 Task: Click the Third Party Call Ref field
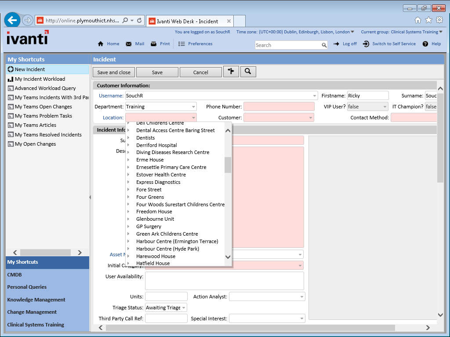[166, 319]
